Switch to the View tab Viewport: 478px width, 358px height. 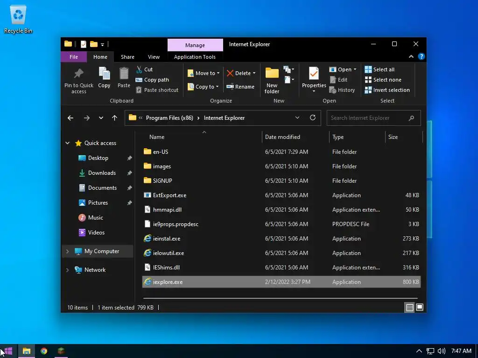[154, 57]
